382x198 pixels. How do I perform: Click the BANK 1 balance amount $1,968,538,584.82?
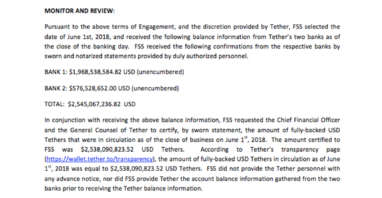click(x=95, y=72)
